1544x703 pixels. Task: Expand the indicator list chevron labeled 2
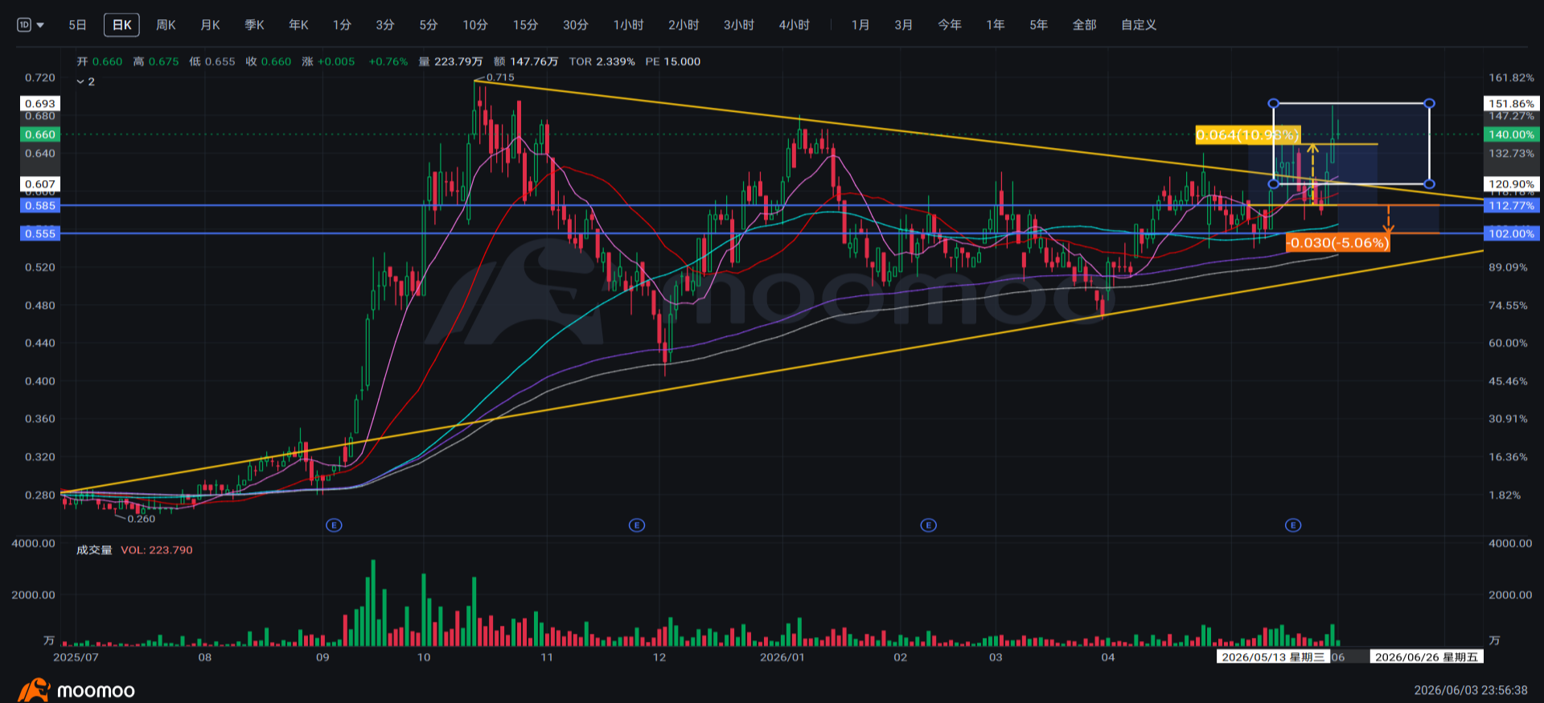85,82
